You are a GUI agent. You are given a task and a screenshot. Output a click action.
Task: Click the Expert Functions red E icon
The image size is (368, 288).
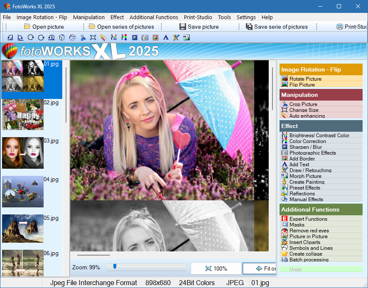click(285, 219)
